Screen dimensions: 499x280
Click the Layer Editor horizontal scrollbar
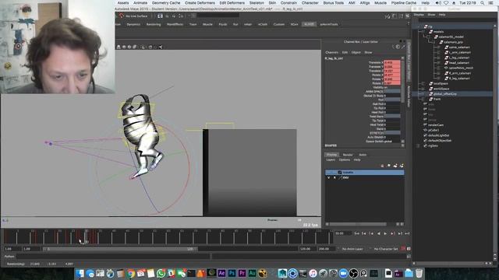(x=359, y=224)
